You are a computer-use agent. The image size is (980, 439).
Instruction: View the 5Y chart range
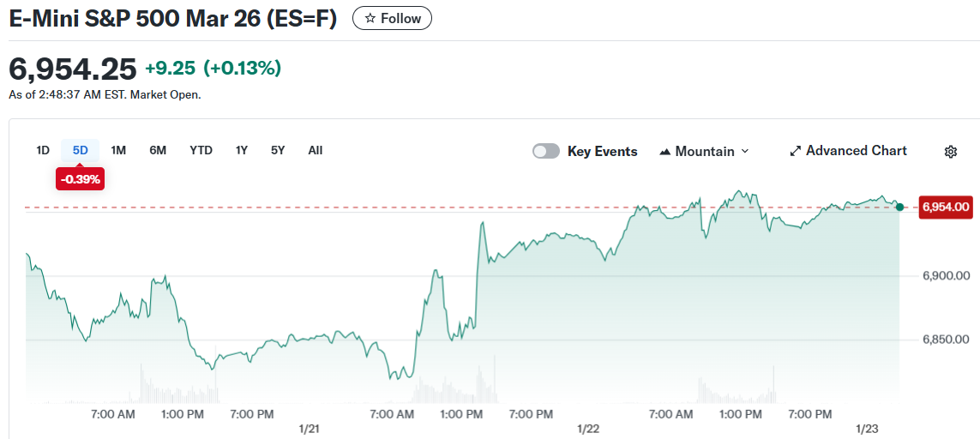click(278, 150)
